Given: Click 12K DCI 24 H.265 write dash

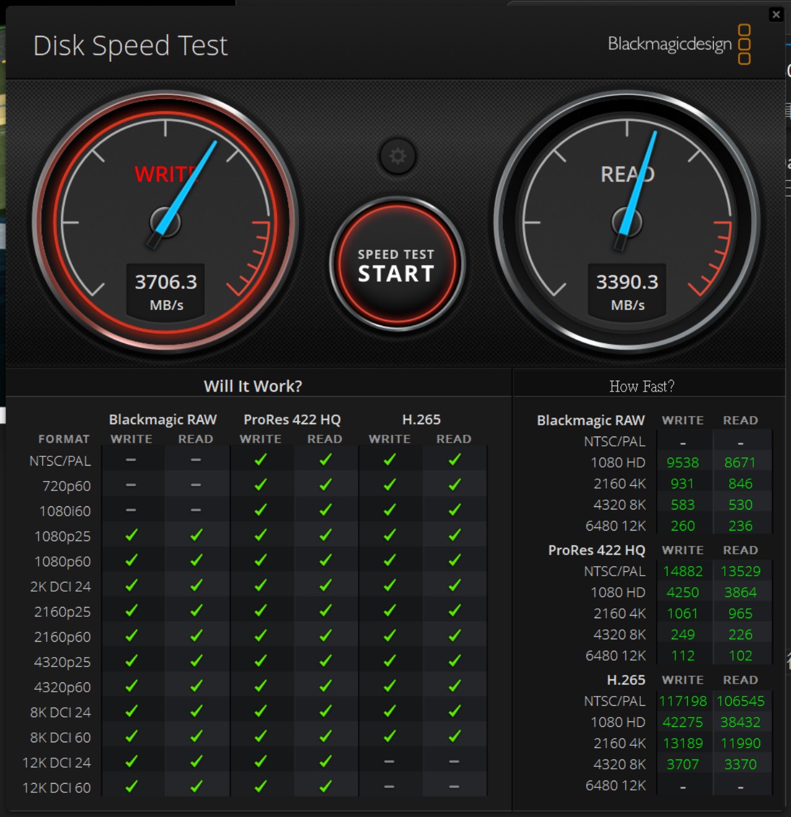Looking at the screenshot, I should 389,761.
